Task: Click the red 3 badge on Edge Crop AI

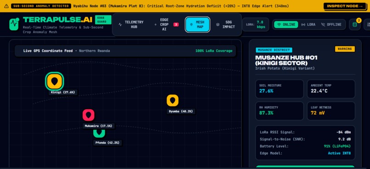Action: point(176,24)
